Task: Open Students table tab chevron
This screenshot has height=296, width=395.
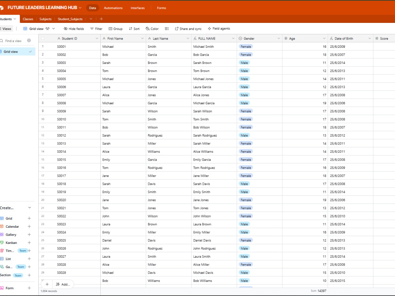Action: click(x=15, y=19)
